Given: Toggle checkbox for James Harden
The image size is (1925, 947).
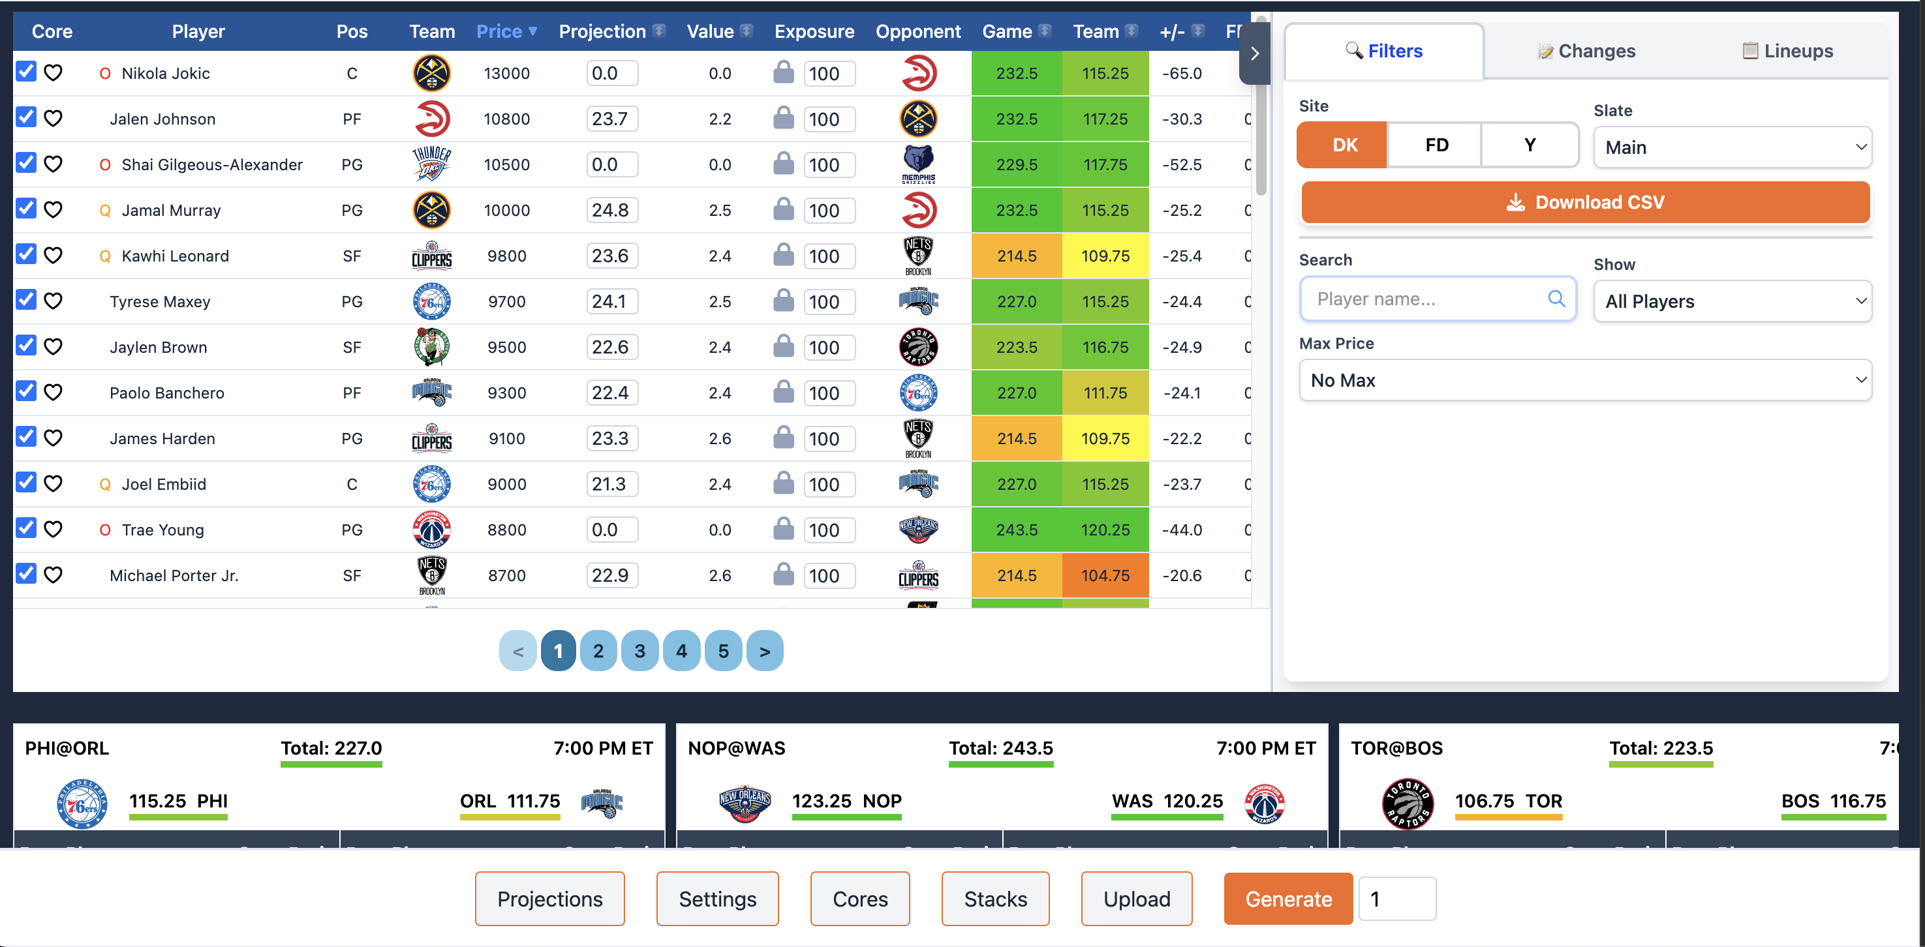Looking at the screenshot, I should pyautogui.click(x=26, y=437).
